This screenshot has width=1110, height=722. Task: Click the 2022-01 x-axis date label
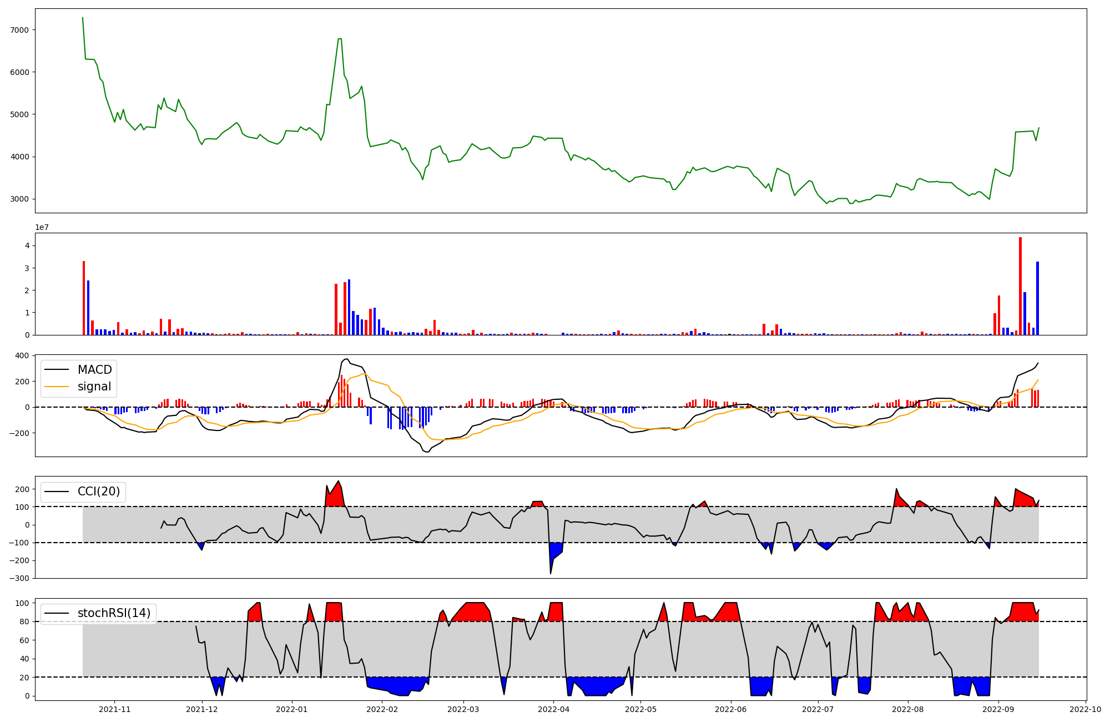(x=291, y=709)
